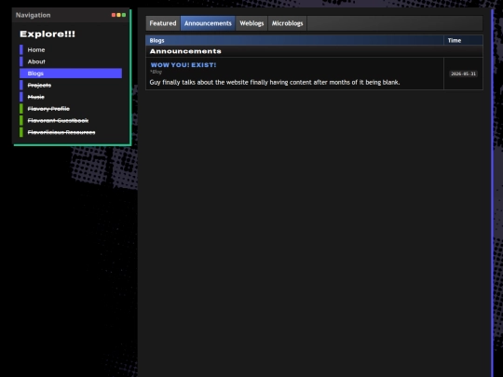503x377 pixels.
Task: Click the Explore!!! heading
Action: point(48,34)
